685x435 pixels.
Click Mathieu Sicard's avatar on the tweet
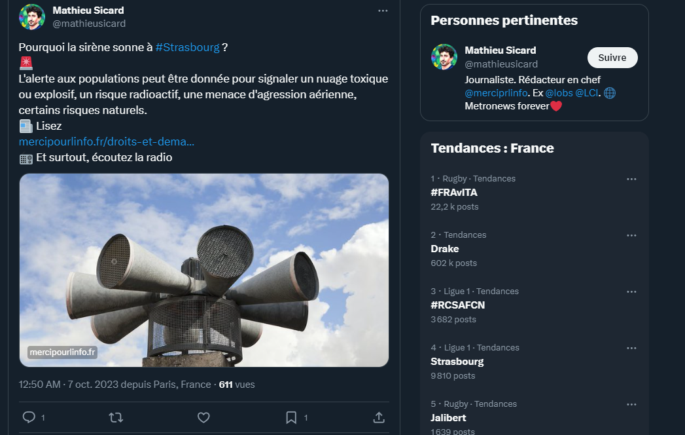coord(31,17)
